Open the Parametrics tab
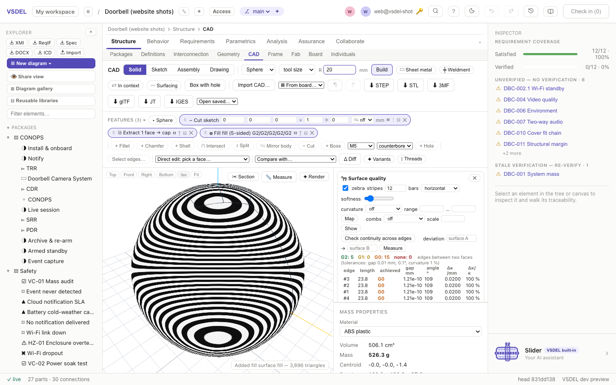616x385 pixels. (240, 41)
